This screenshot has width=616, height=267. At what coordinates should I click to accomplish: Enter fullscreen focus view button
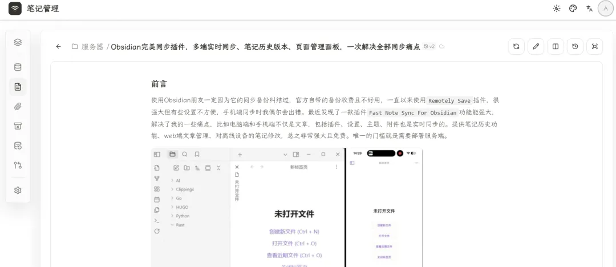(x=595, y=46)
